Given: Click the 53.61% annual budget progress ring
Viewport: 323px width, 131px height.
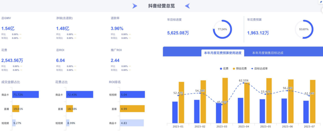Looking at the screenshot, I should tap(304, 29).
